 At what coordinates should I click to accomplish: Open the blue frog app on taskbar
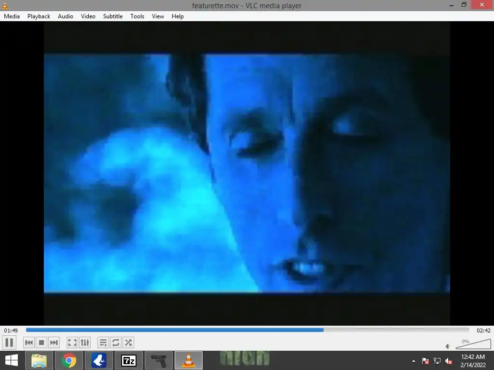(99, 360)
